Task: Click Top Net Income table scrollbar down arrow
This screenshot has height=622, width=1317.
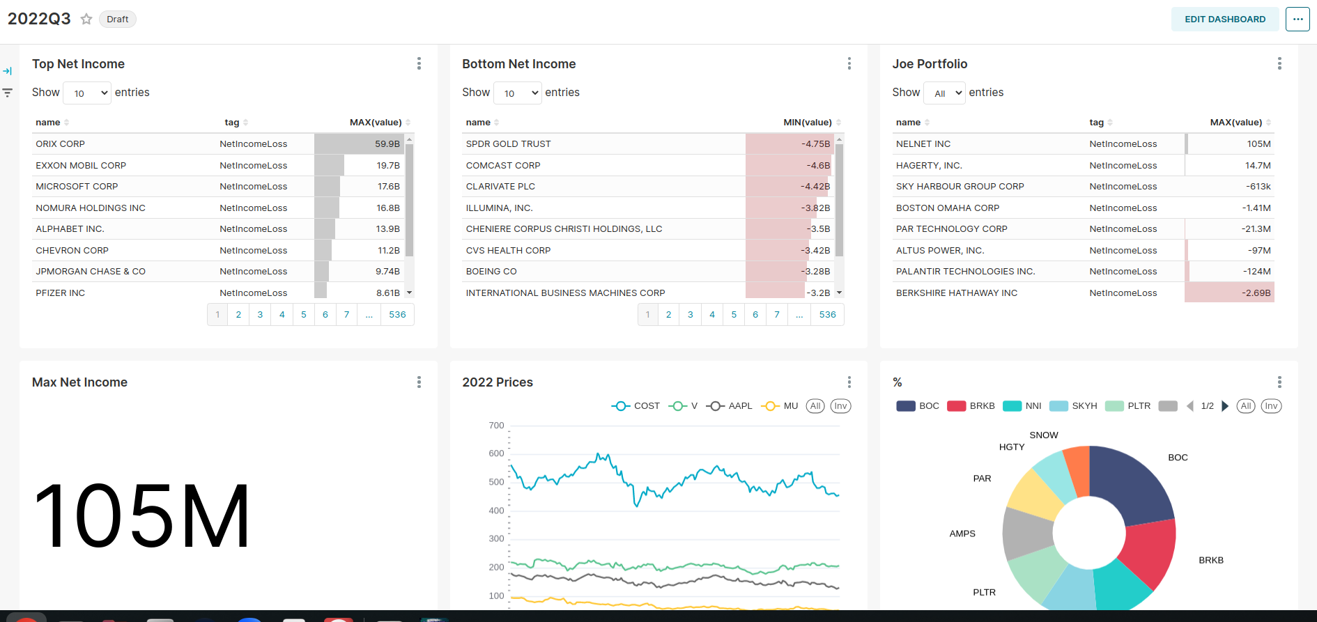Action: [410, 293]
